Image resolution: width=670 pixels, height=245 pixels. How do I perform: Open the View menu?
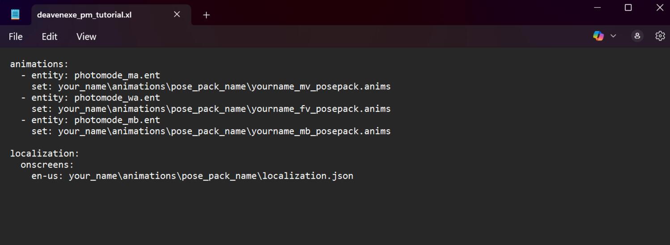(x=86, y=37)
